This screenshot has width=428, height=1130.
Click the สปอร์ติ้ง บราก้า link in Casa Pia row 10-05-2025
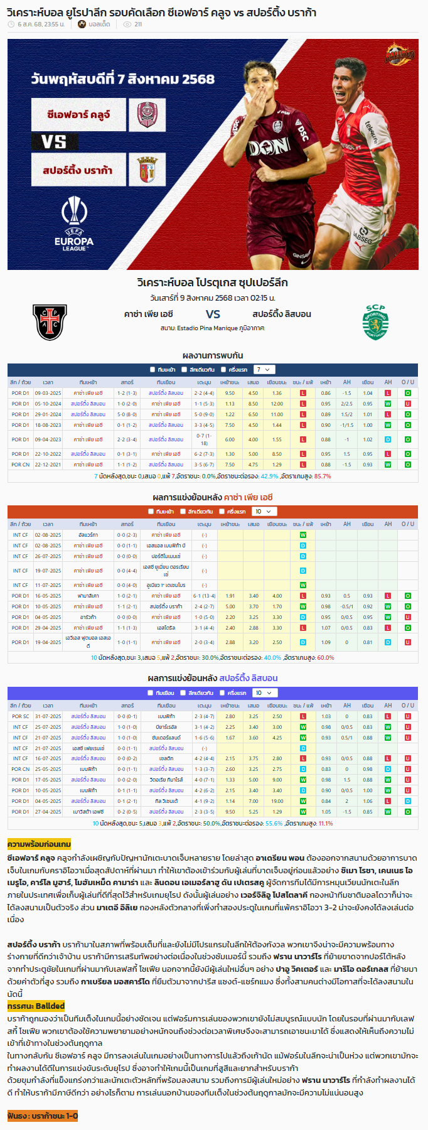click(x=166, y=606)
